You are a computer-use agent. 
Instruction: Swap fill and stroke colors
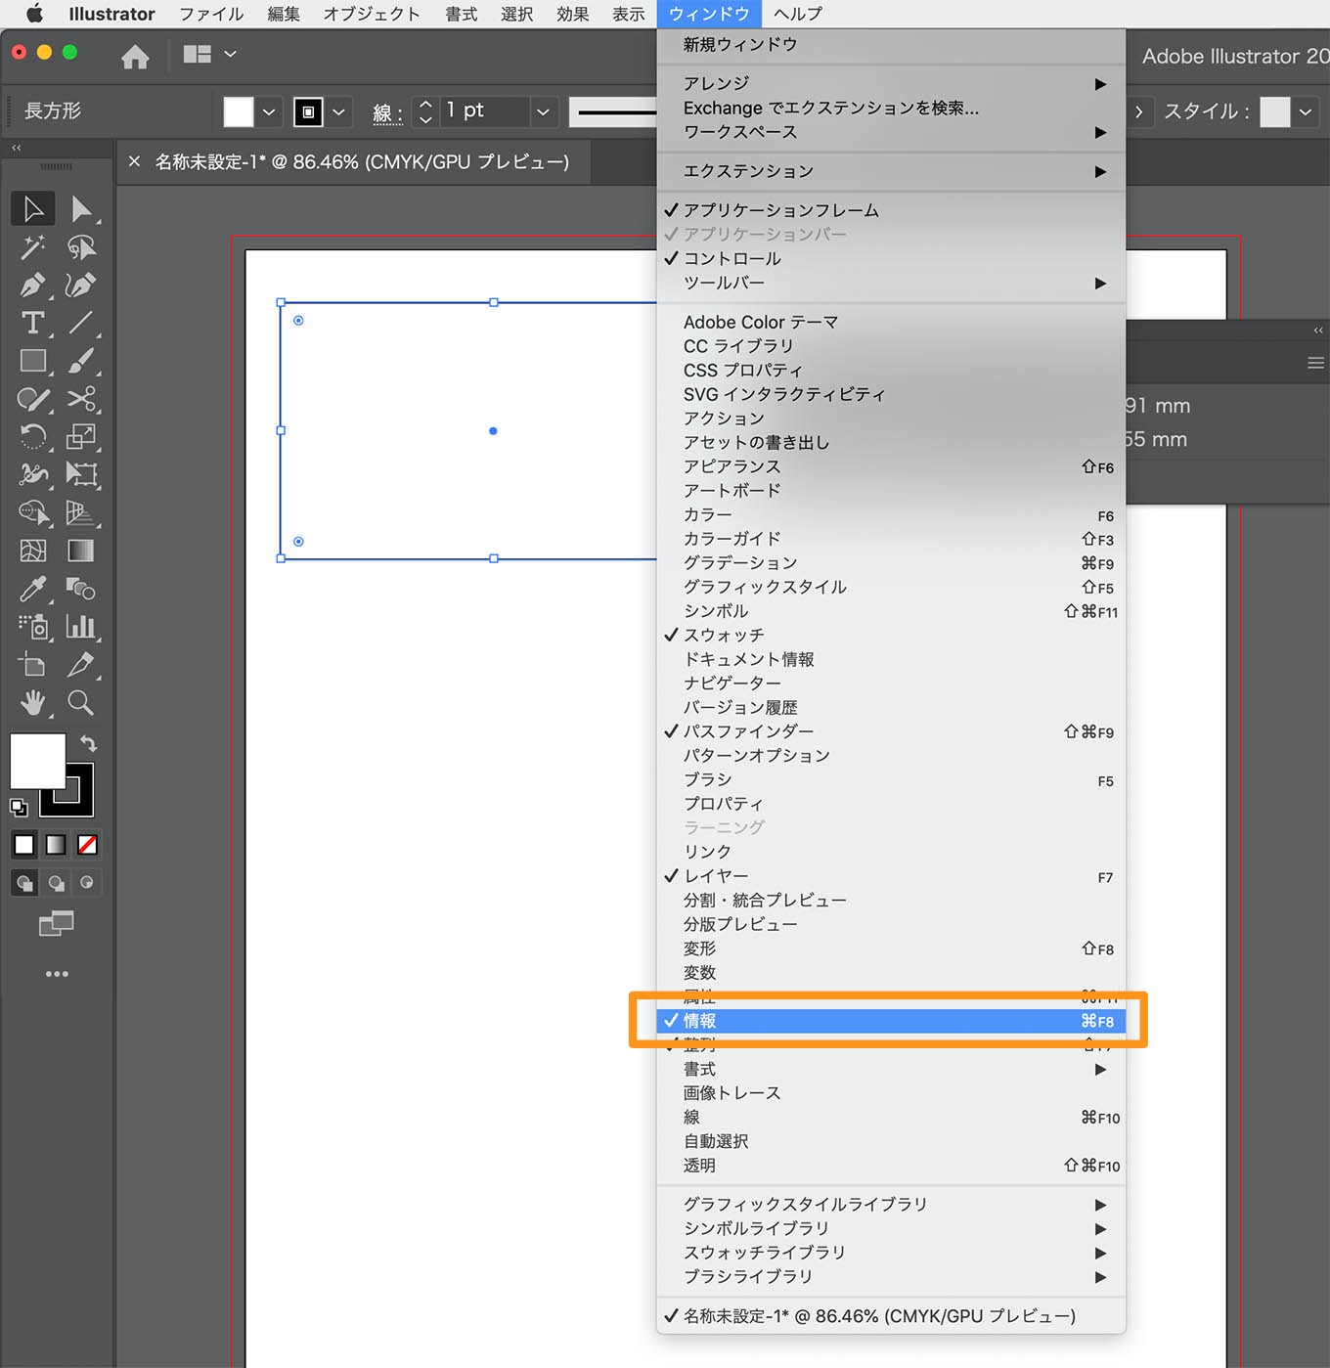point(88,743)
